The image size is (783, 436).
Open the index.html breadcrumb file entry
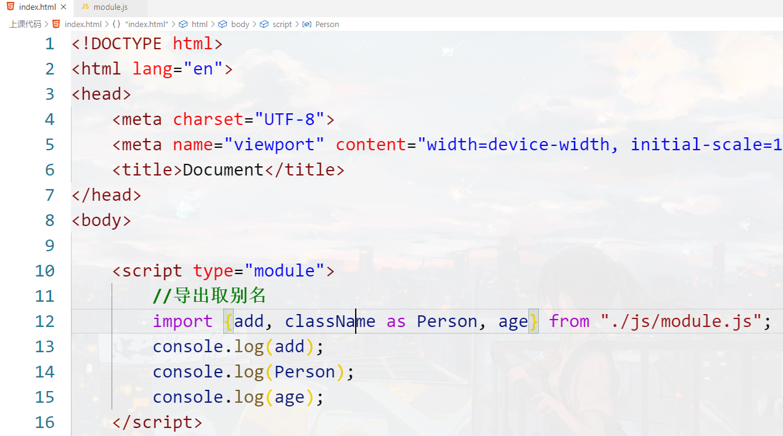pos(83,24)
